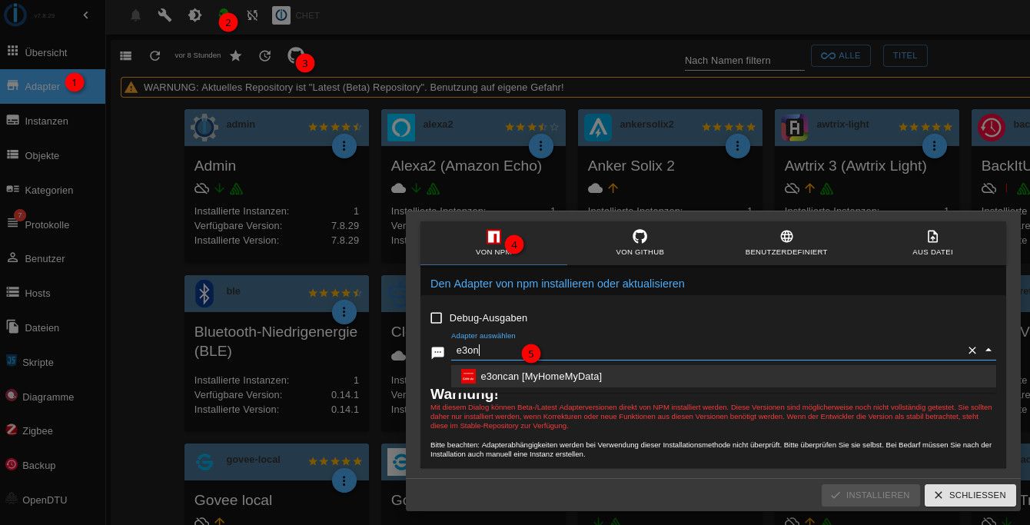The width and height of the screenshot is (1030, 525).
Task: Open the notifications bell
Action: point(136,15)
